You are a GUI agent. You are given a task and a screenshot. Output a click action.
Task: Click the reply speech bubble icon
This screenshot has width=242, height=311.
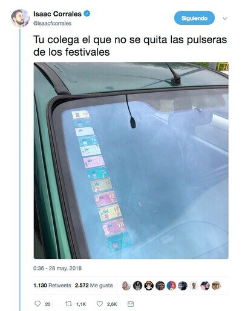38,304
